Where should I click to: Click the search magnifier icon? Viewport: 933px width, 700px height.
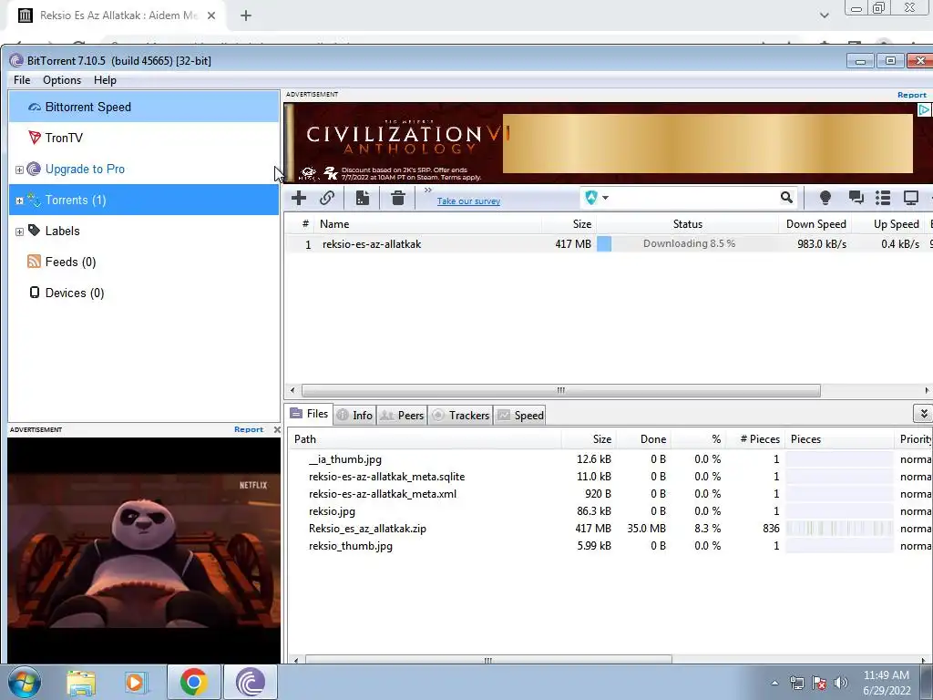pyautogui.click(x=786, y=198)
